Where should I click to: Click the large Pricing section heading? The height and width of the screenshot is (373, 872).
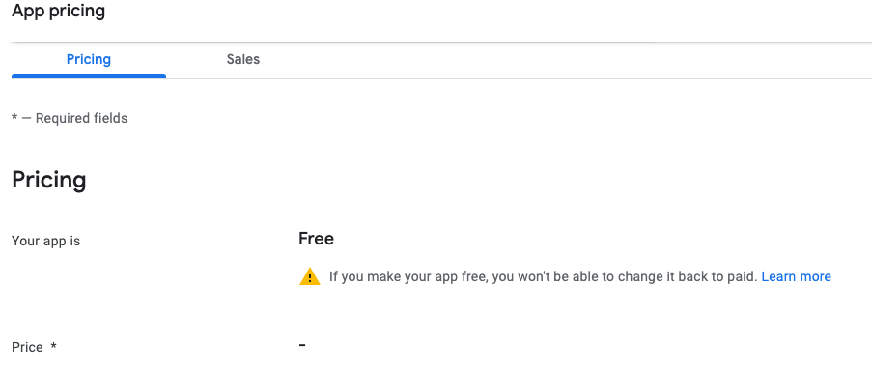coord(49,181)
